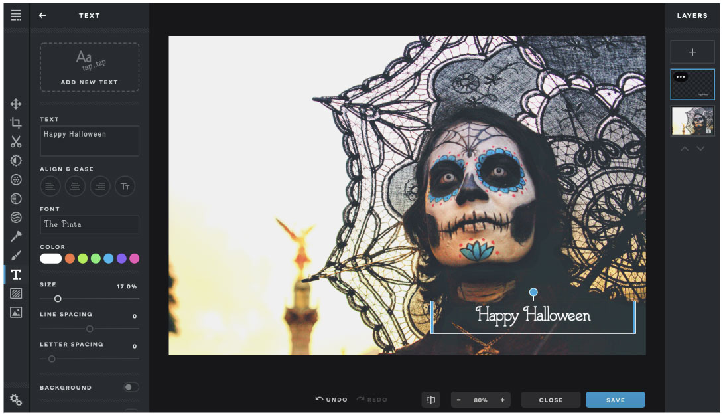Select the photo layer thumbnail

pyautogui.click(x=692, y=121)
